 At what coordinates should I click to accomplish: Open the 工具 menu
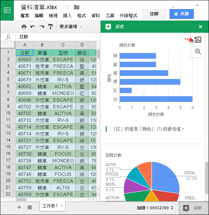coord(110,16)
